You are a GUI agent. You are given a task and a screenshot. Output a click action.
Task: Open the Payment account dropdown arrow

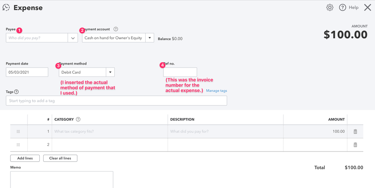pyautogui.click(x=150, y=38)
